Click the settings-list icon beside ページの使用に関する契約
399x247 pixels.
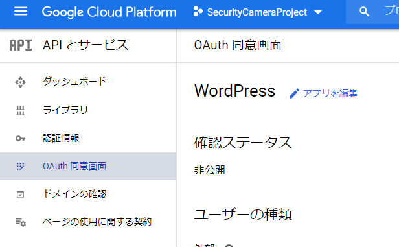21,222
